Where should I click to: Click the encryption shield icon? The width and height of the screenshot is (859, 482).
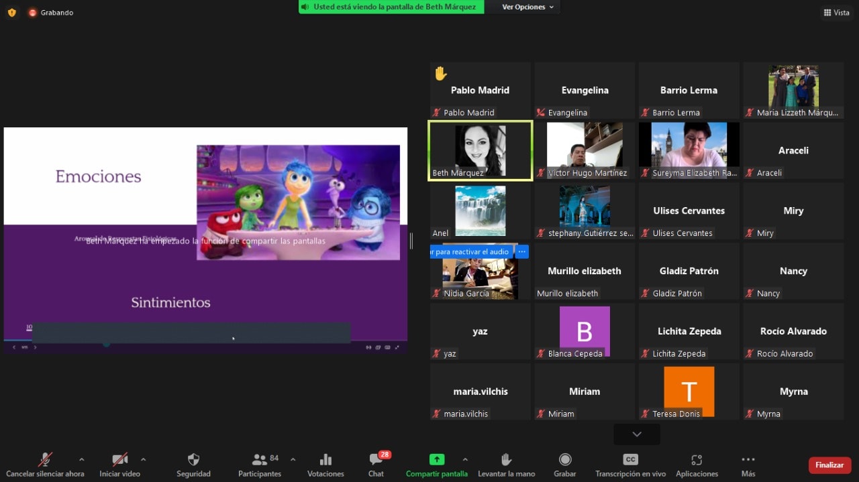(11, 12)
